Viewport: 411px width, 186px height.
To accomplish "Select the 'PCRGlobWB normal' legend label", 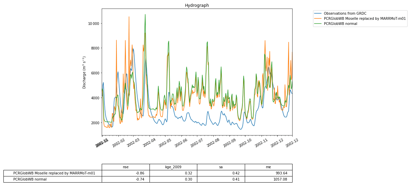I will (340, 24).
